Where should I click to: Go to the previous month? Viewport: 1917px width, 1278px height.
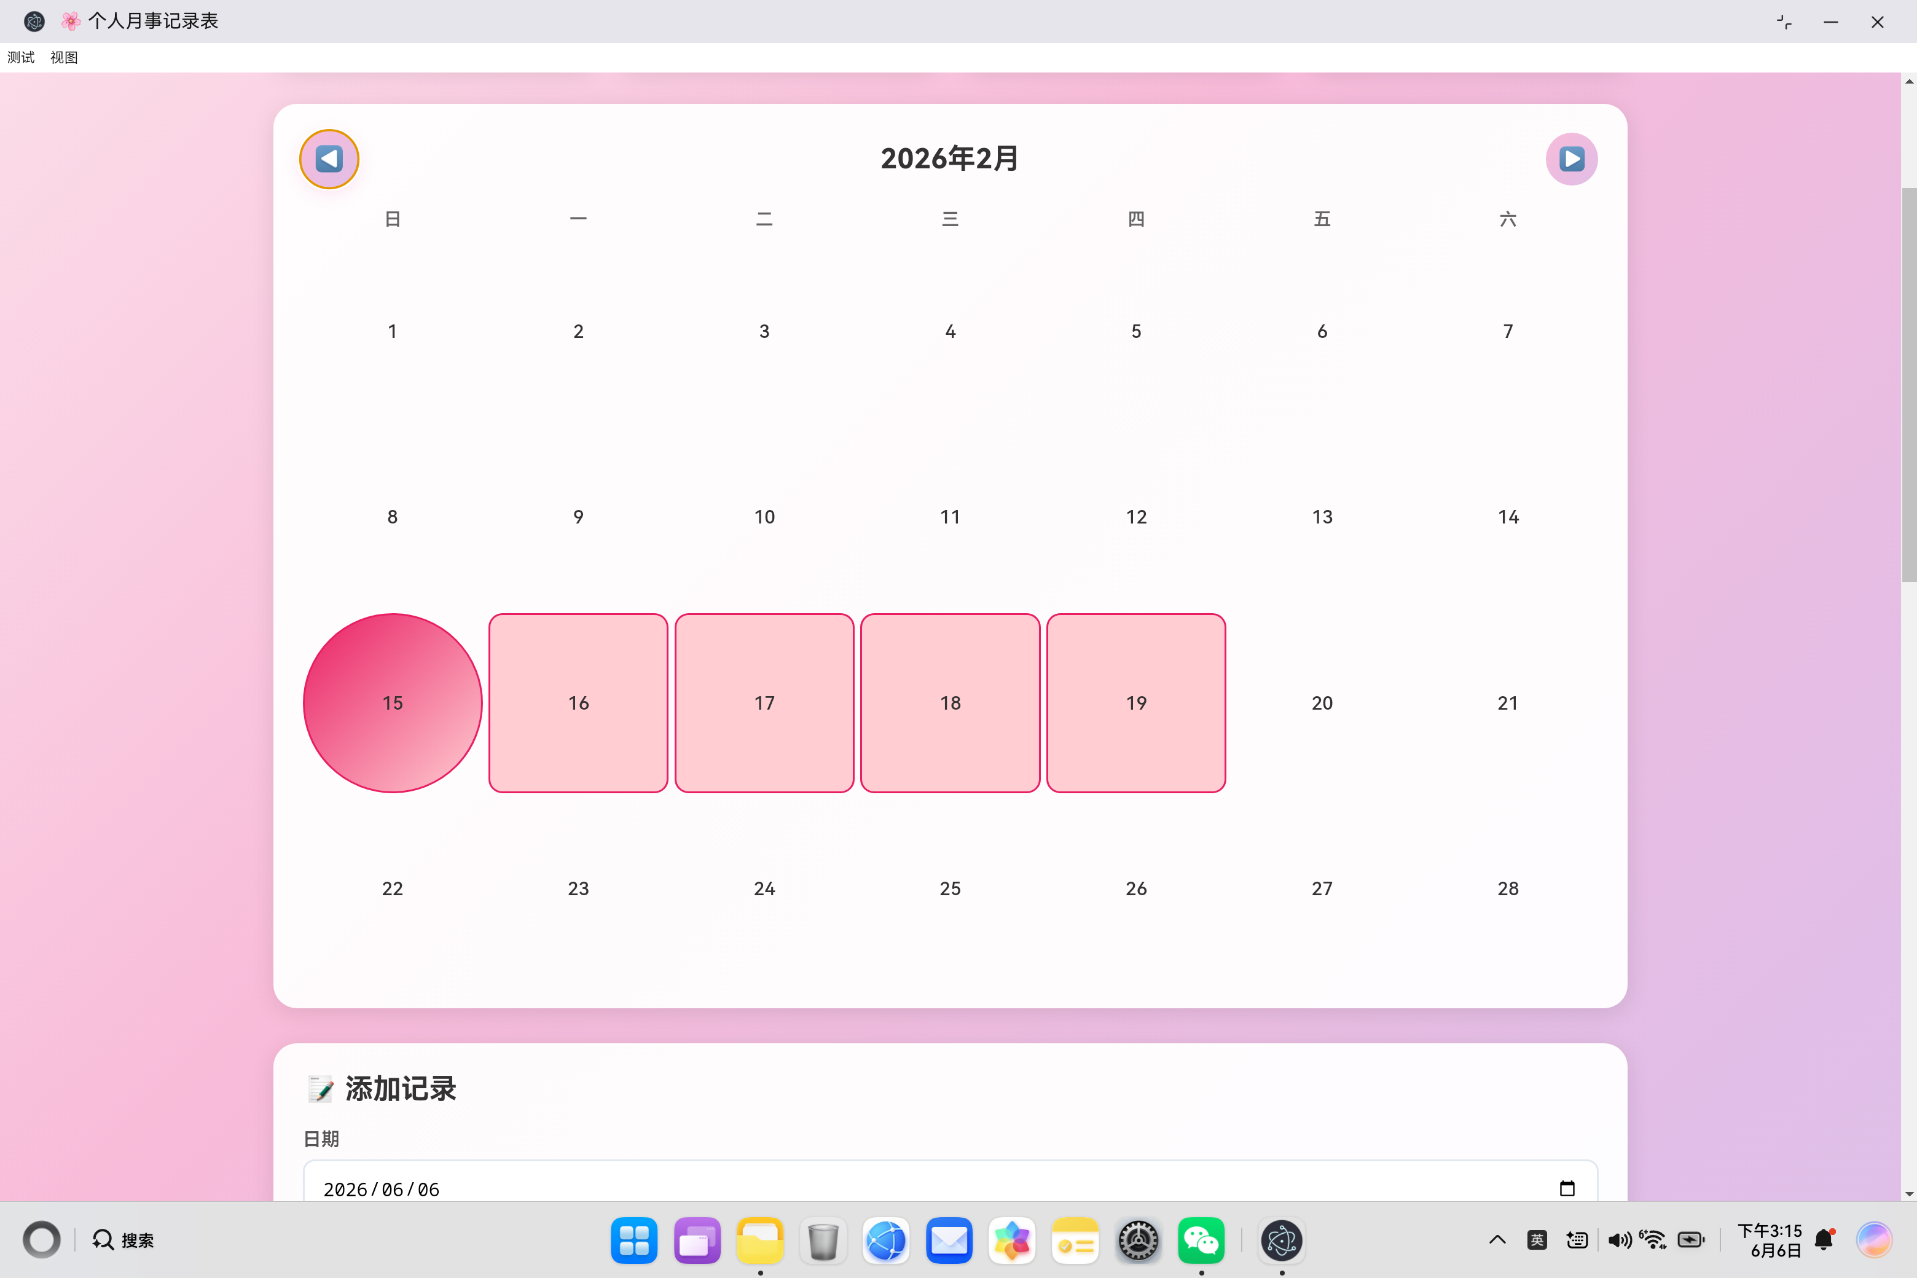329,159
